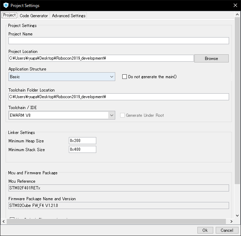
Task: Click the Project Location path field
Action: [101, 58]
